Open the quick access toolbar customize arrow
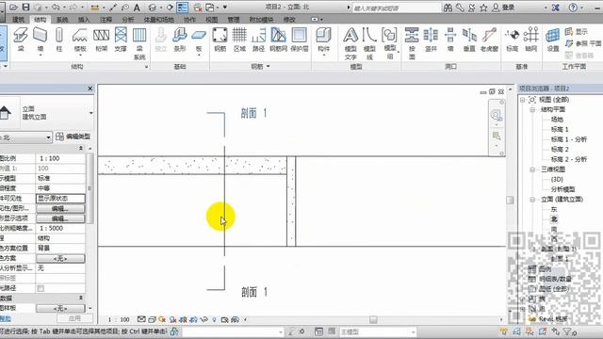Viewport: 603px width, 339px height. pos(225,8)
